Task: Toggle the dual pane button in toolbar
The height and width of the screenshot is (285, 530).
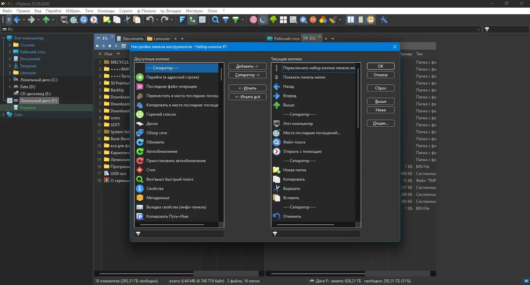Action: point(350,20)
